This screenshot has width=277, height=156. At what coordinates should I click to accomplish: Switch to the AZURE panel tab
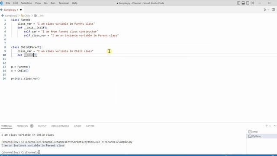pyautogui.click(x=77, y=126)
